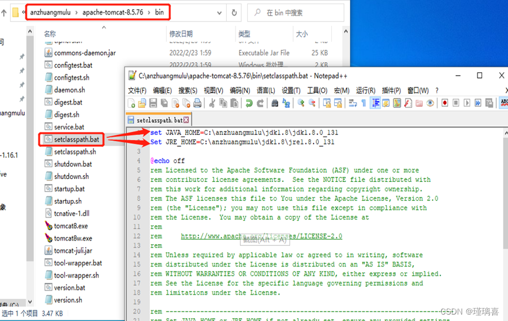The image size is (508, 321).
Task: Open the 设置(T) menu
Action: coord(291,90)
